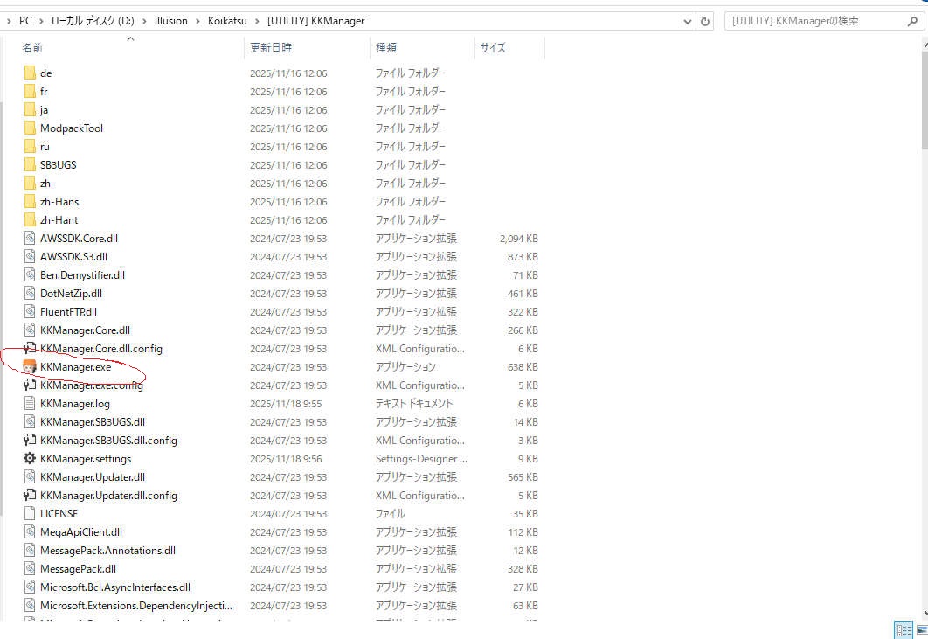
Task: Sort files by the 更新日時 column header
Action: coord(271,48)
